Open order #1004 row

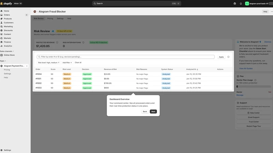(133, 74)
